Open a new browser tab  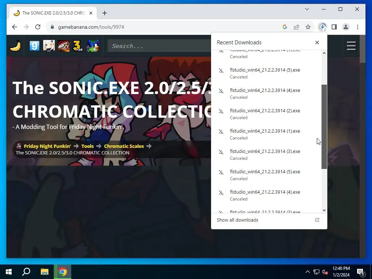click(x=105, y=13)
